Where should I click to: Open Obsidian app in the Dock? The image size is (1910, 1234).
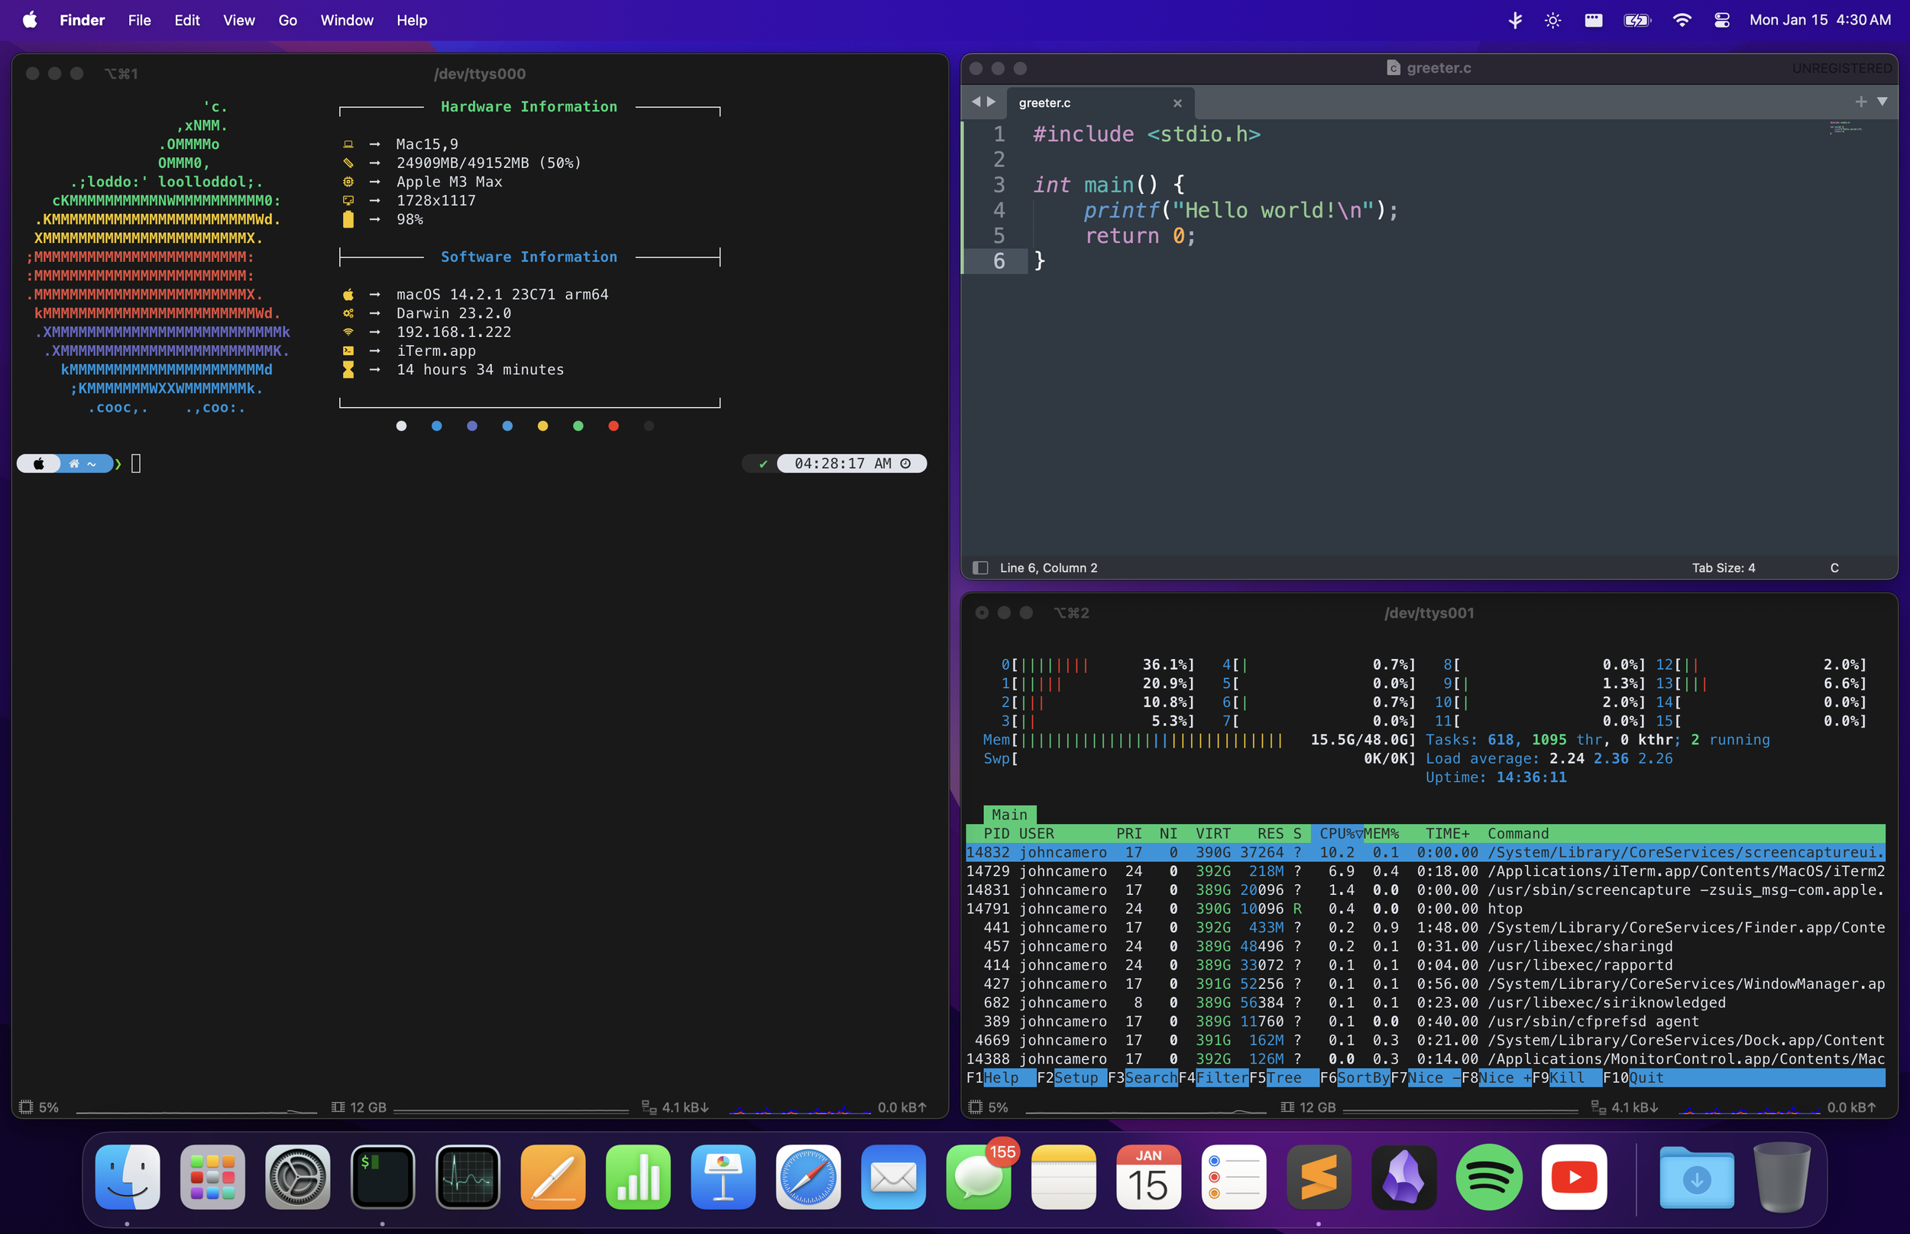(x=1403, y=1176)
